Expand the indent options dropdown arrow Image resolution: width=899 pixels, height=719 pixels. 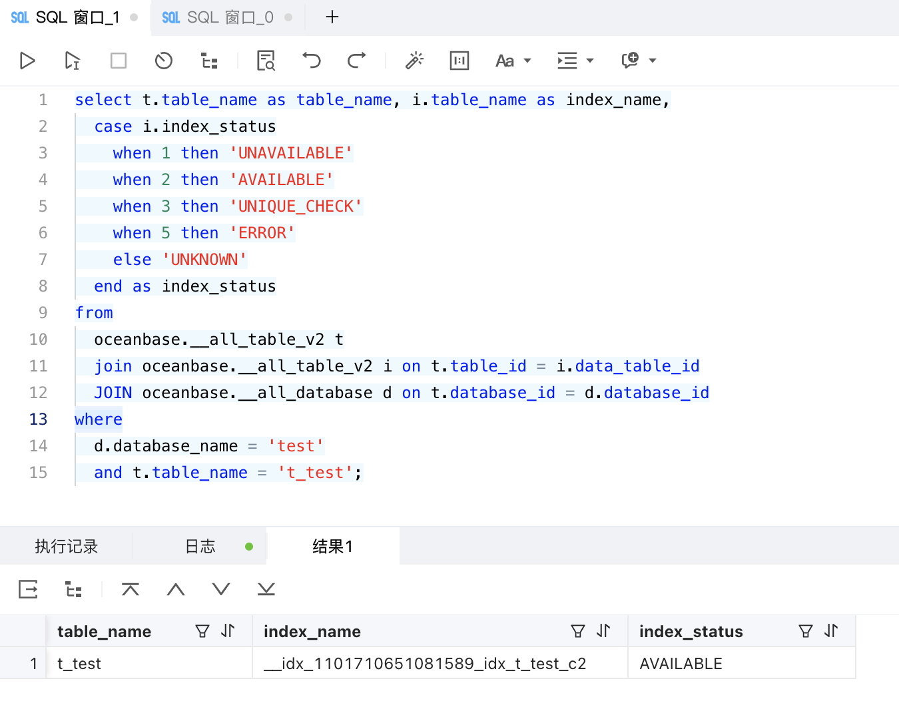589,61
